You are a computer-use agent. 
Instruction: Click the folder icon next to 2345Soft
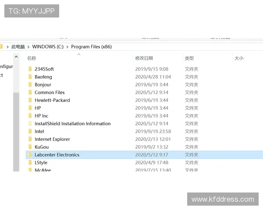30,69
